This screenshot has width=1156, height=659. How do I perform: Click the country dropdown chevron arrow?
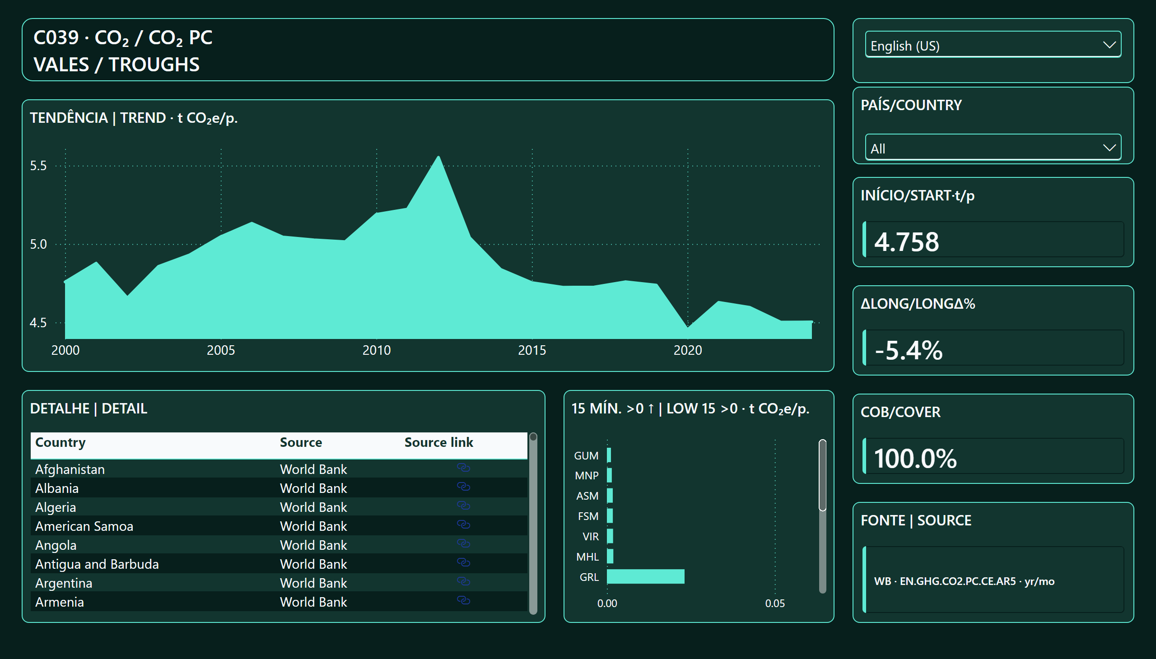(x=1109, y=148)
